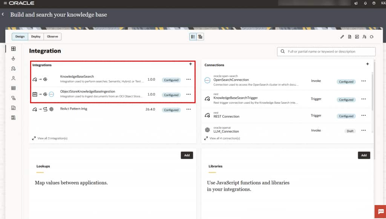Refresh the page using the circular refresh icon
This screenshot has width=386, height=219.
click(x=372, y=37)
